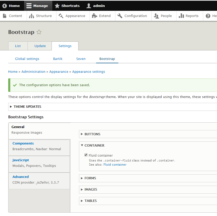Click Administration in the breadcrumb trail
This screenshot has height=216, width=217.
coord(33,71)
